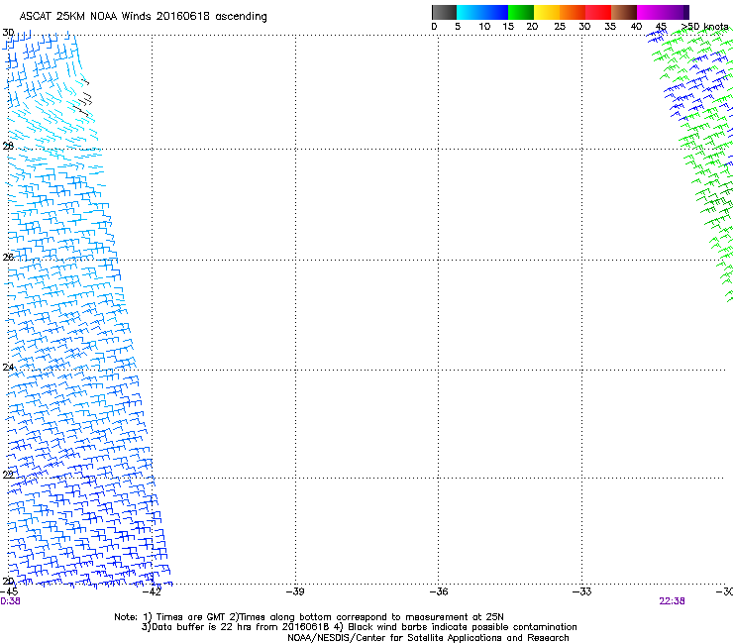Click the 'NOAA/NESDIS/Center for Satellite Applications and Research' credit
This screenshot has width=733, height=644.
tap(428, 638)
